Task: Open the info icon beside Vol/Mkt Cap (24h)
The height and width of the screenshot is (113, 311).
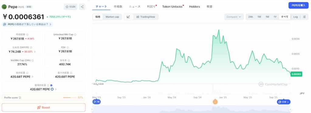Action: coord(32,60)
